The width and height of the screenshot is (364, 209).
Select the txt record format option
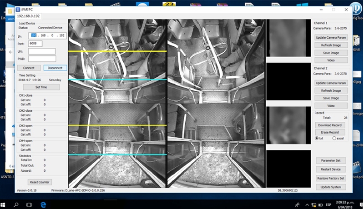point(317,138)
